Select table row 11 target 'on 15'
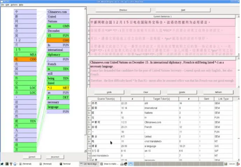The image size is (241, 167). [161, 151]
